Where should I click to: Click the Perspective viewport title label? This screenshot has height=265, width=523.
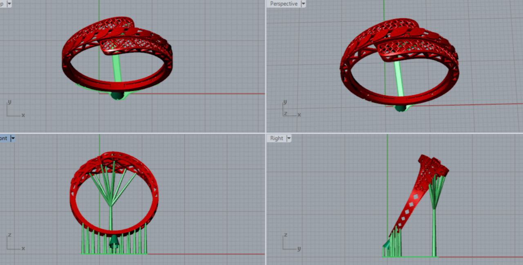(284, 4)
